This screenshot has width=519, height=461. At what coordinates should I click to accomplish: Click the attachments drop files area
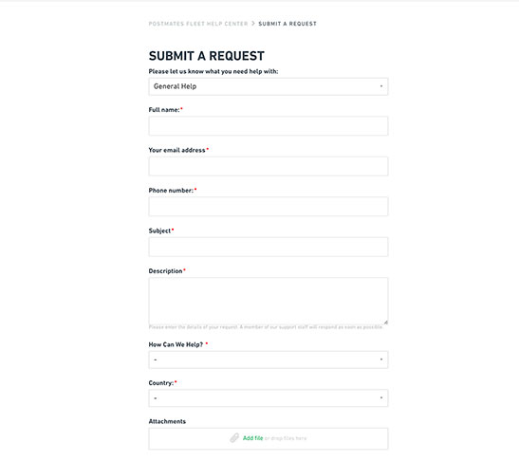(x=269, y=439)
